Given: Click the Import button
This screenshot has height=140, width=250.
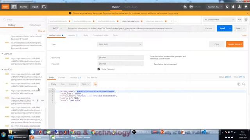Looking at the screenshot, I should 35,7.
